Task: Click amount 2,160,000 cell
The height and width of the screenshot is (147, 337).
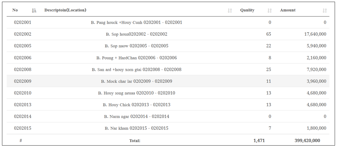Action: (x=316, y=58)
